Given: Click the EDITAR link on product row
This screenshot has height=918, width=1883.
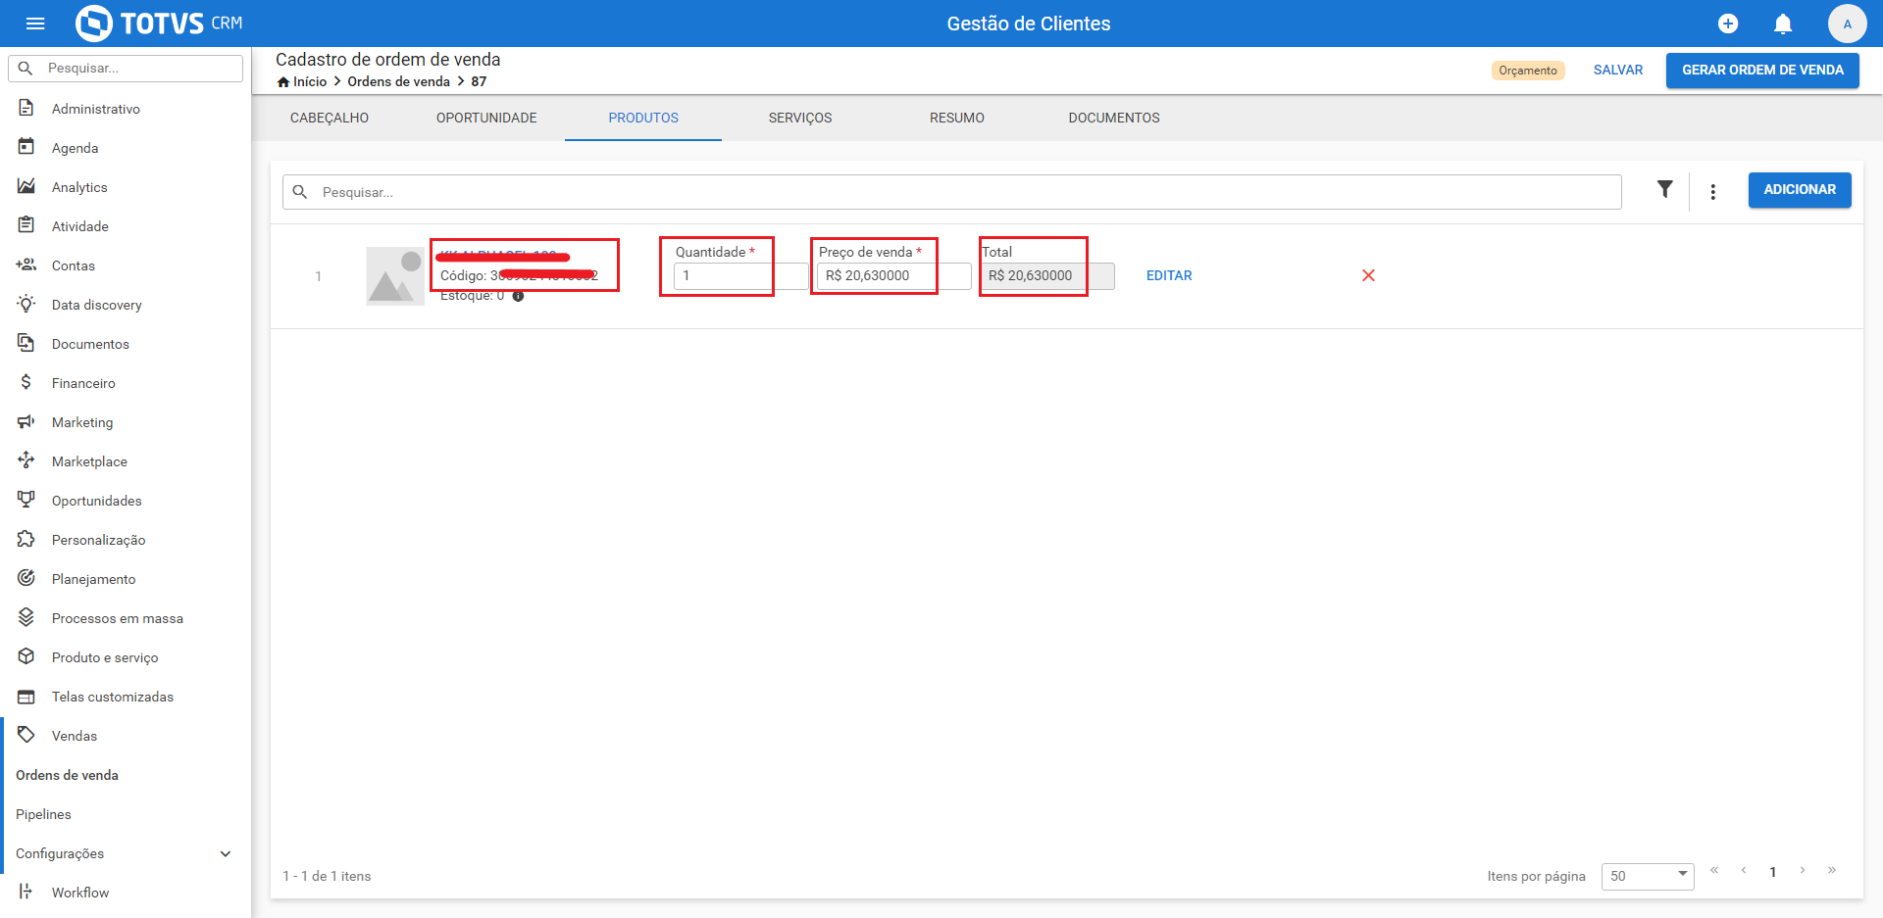Looking at the screenshot, I should coord(1169,275).
